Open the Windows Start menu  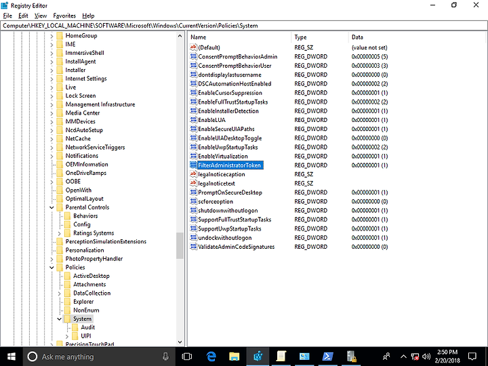pos(12,357)
